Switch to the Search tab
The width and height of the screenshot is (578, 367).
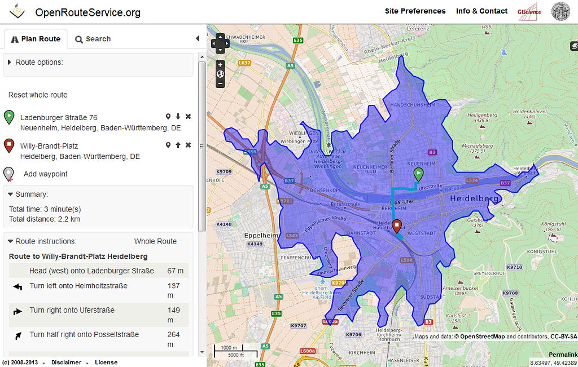pyautogui.click(x=93, y=39)
